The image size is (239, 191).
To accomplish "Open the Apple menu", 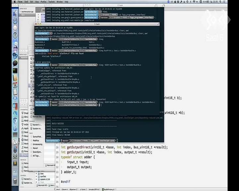I will pos(15,2).
